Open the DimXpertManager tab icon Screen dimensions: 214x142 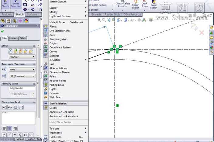(x=20, y=21)
